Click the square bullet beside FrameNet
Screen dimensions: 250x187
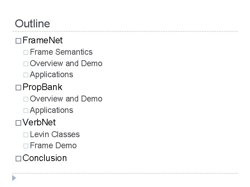18,41
